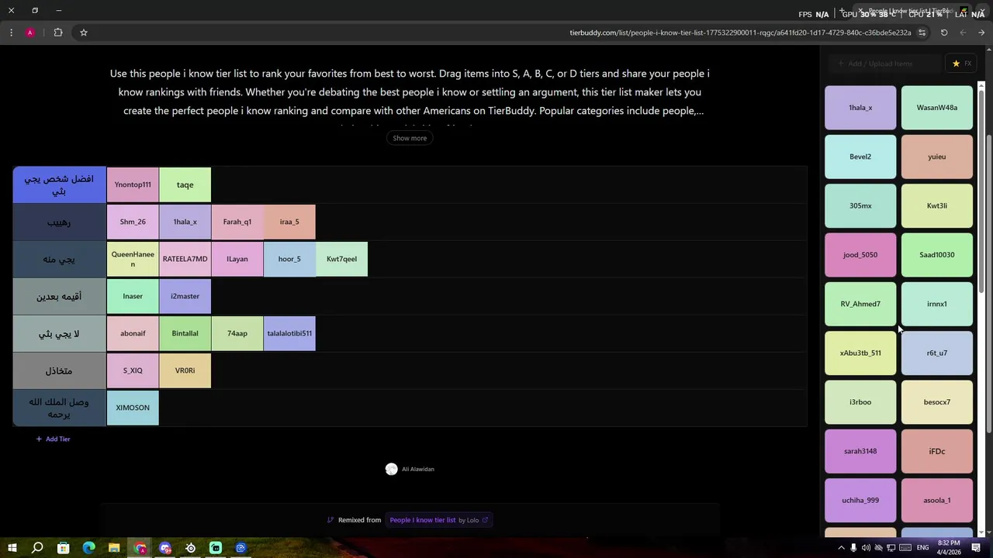Open the Steam icon on the taskbar

click(190, 548)
